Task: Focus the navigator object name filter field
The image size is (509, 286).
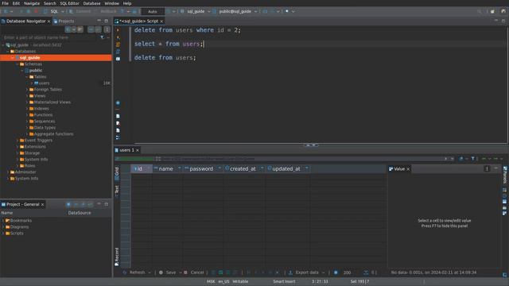Action: tap(50, 37)
